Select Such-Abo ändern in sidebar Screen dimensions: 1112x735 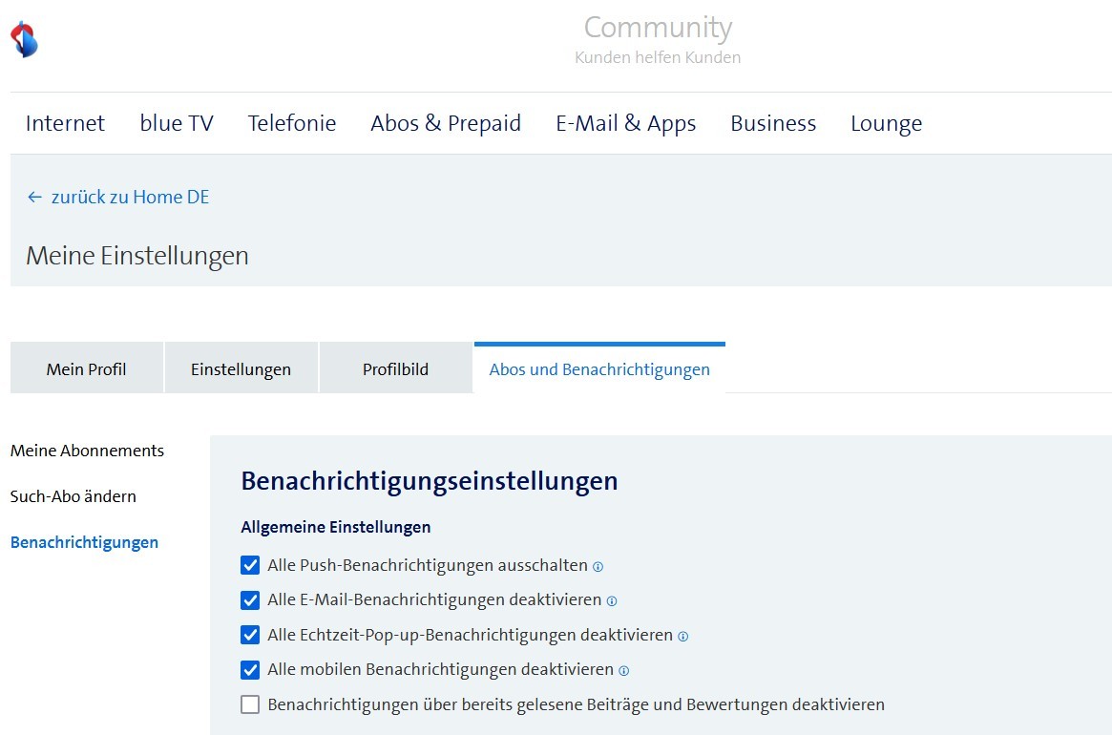coord(73,496)
